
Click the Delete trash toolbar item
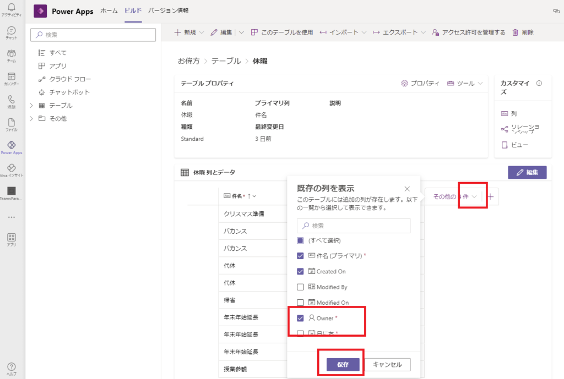coord(523,32)
